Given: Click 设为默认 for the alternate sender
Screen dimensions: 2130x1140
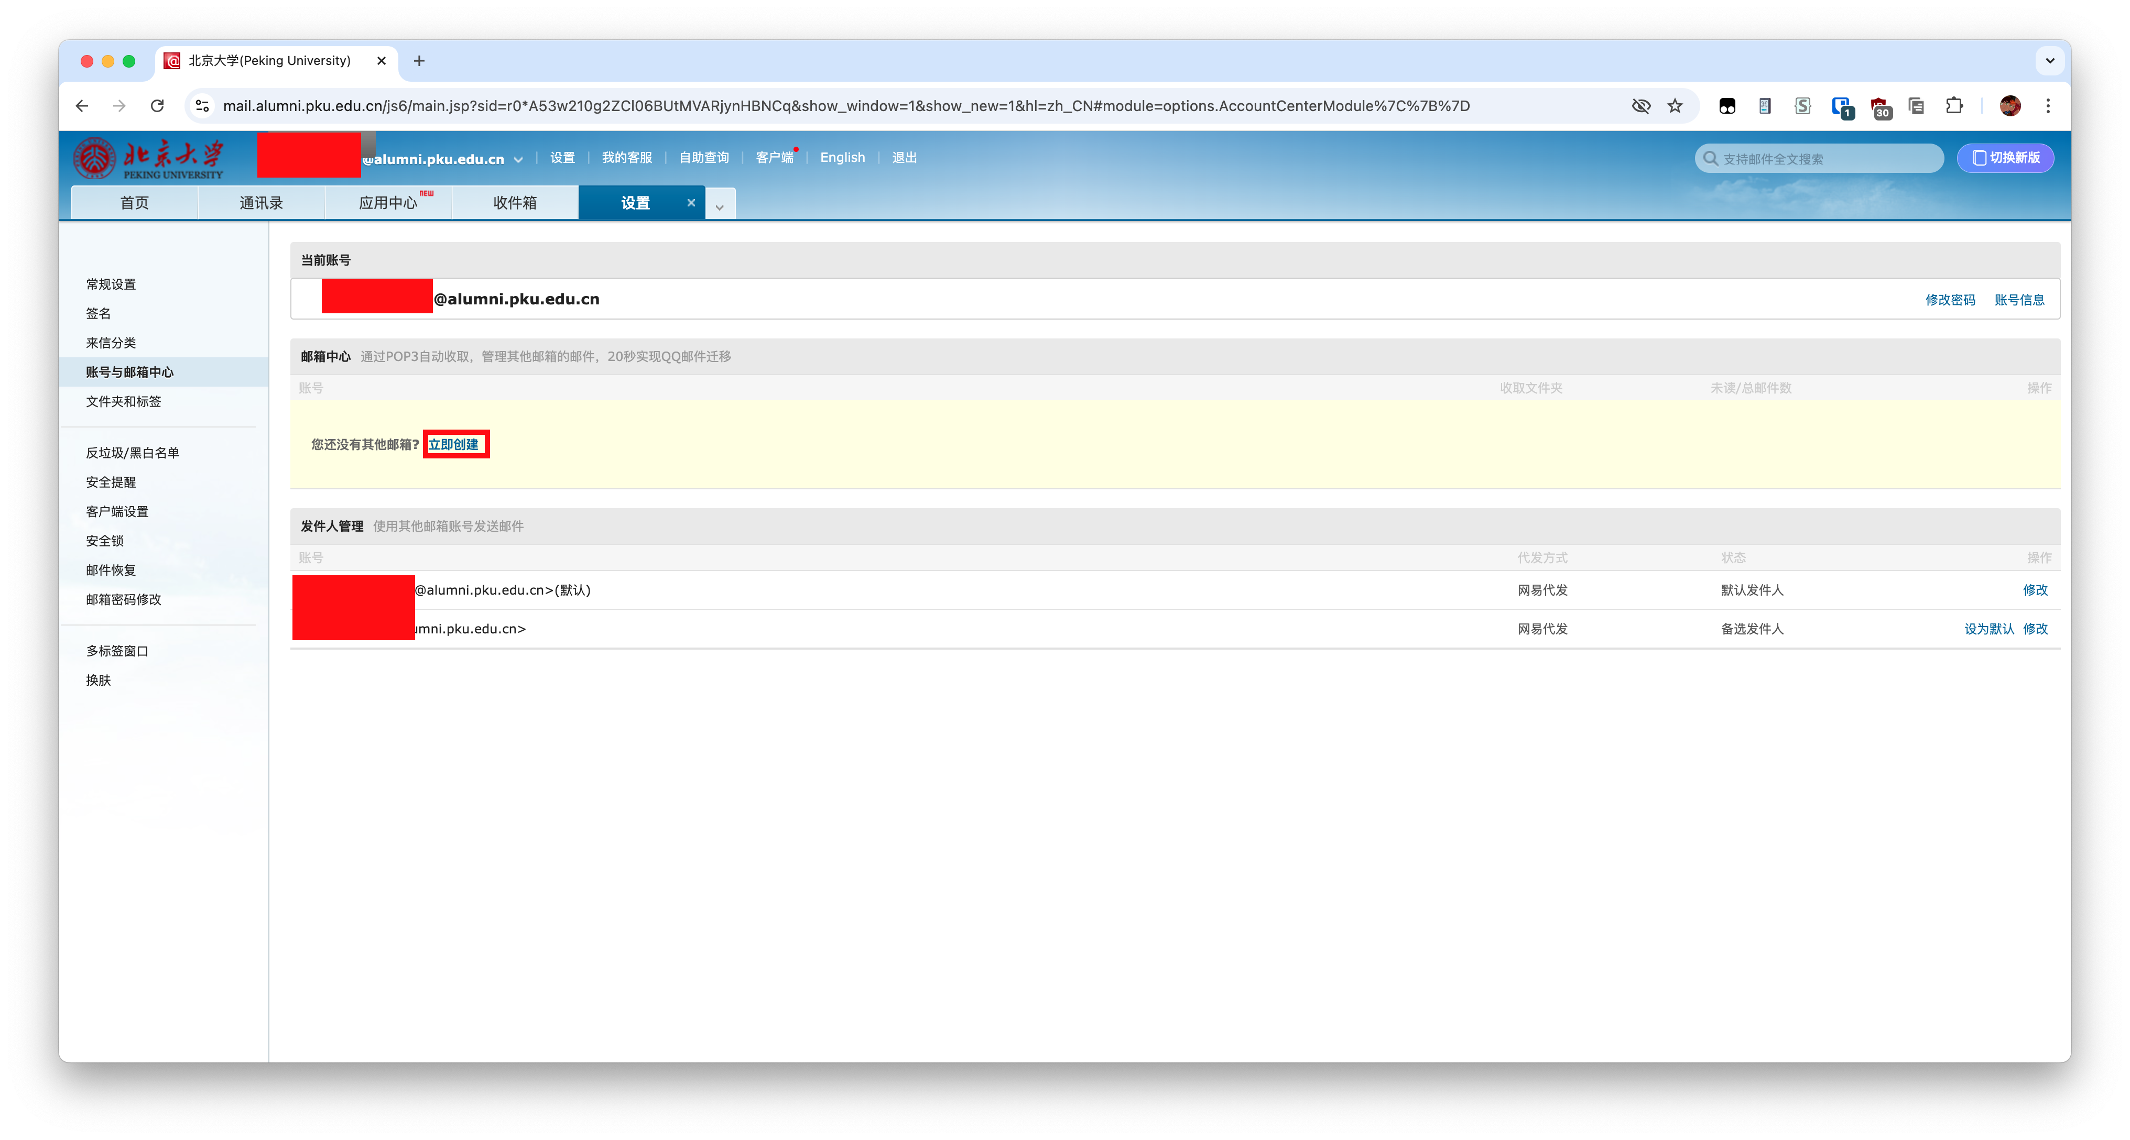Looking at the screenshot, I should (1988, 628).
